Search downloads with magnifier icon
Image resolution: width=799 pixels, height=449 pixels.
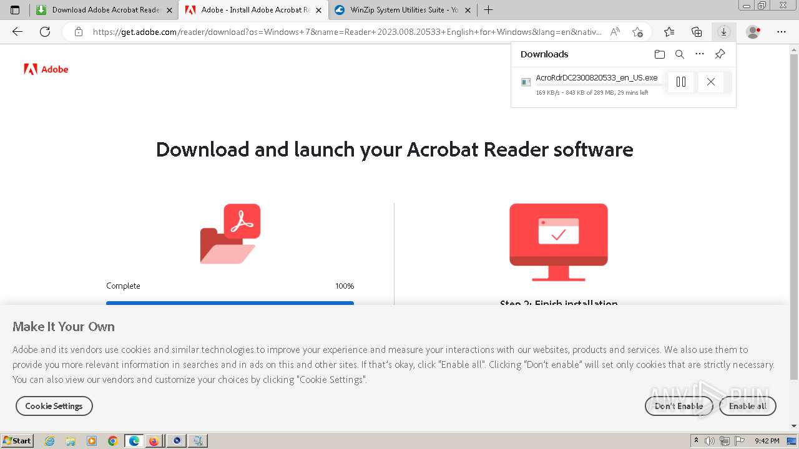point(680,54)
